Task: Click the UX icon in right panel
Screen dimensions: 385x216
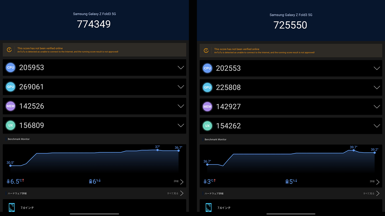Action: 207,126
